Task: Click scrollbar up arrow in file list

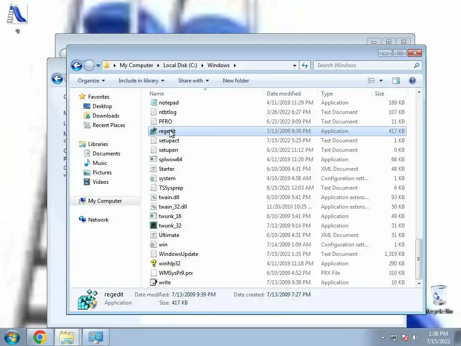Action: 419,92
